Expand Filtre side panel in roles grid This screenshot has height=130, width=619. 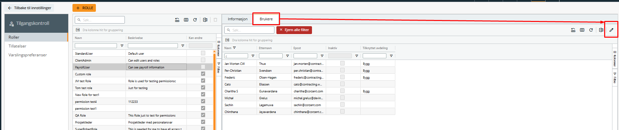point(218,68)
